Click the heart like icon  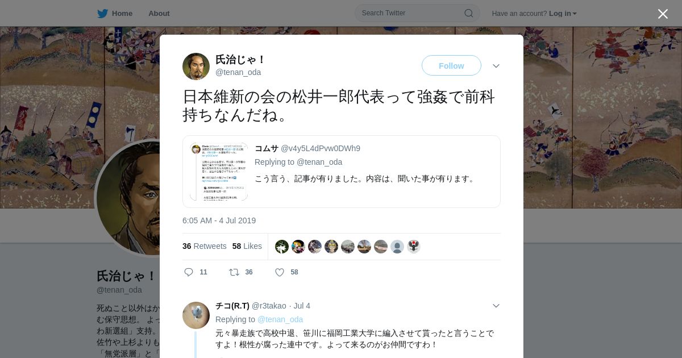280,272
